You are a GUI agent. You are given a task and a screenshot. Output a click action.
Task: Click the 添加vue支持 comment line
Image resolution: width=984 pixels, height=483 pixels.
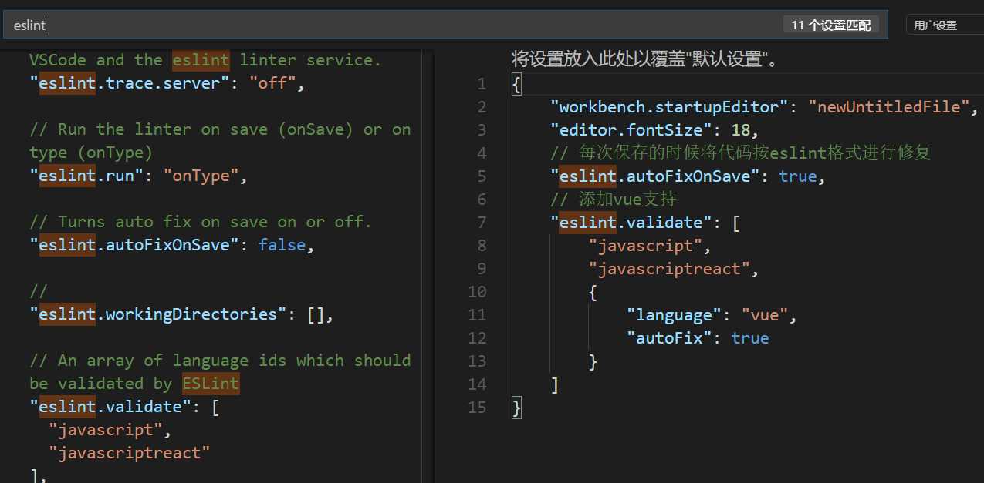[614, 199]
